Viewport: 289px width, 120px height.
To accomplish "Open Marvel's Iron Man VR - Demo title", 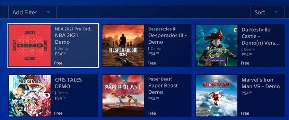I will (x=261, y=83).
